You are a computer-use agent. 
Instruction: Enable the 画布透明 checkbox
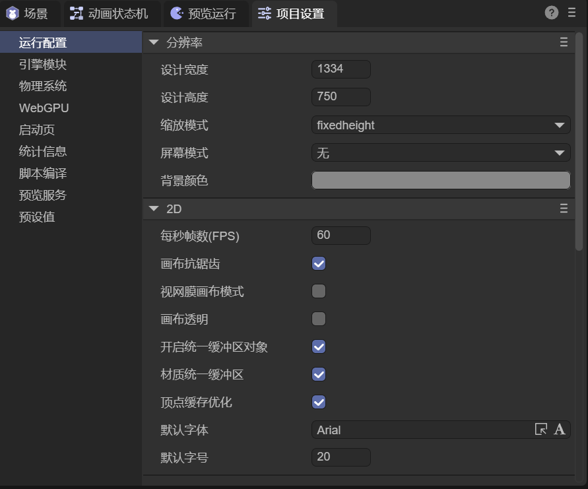pos(319,319)
